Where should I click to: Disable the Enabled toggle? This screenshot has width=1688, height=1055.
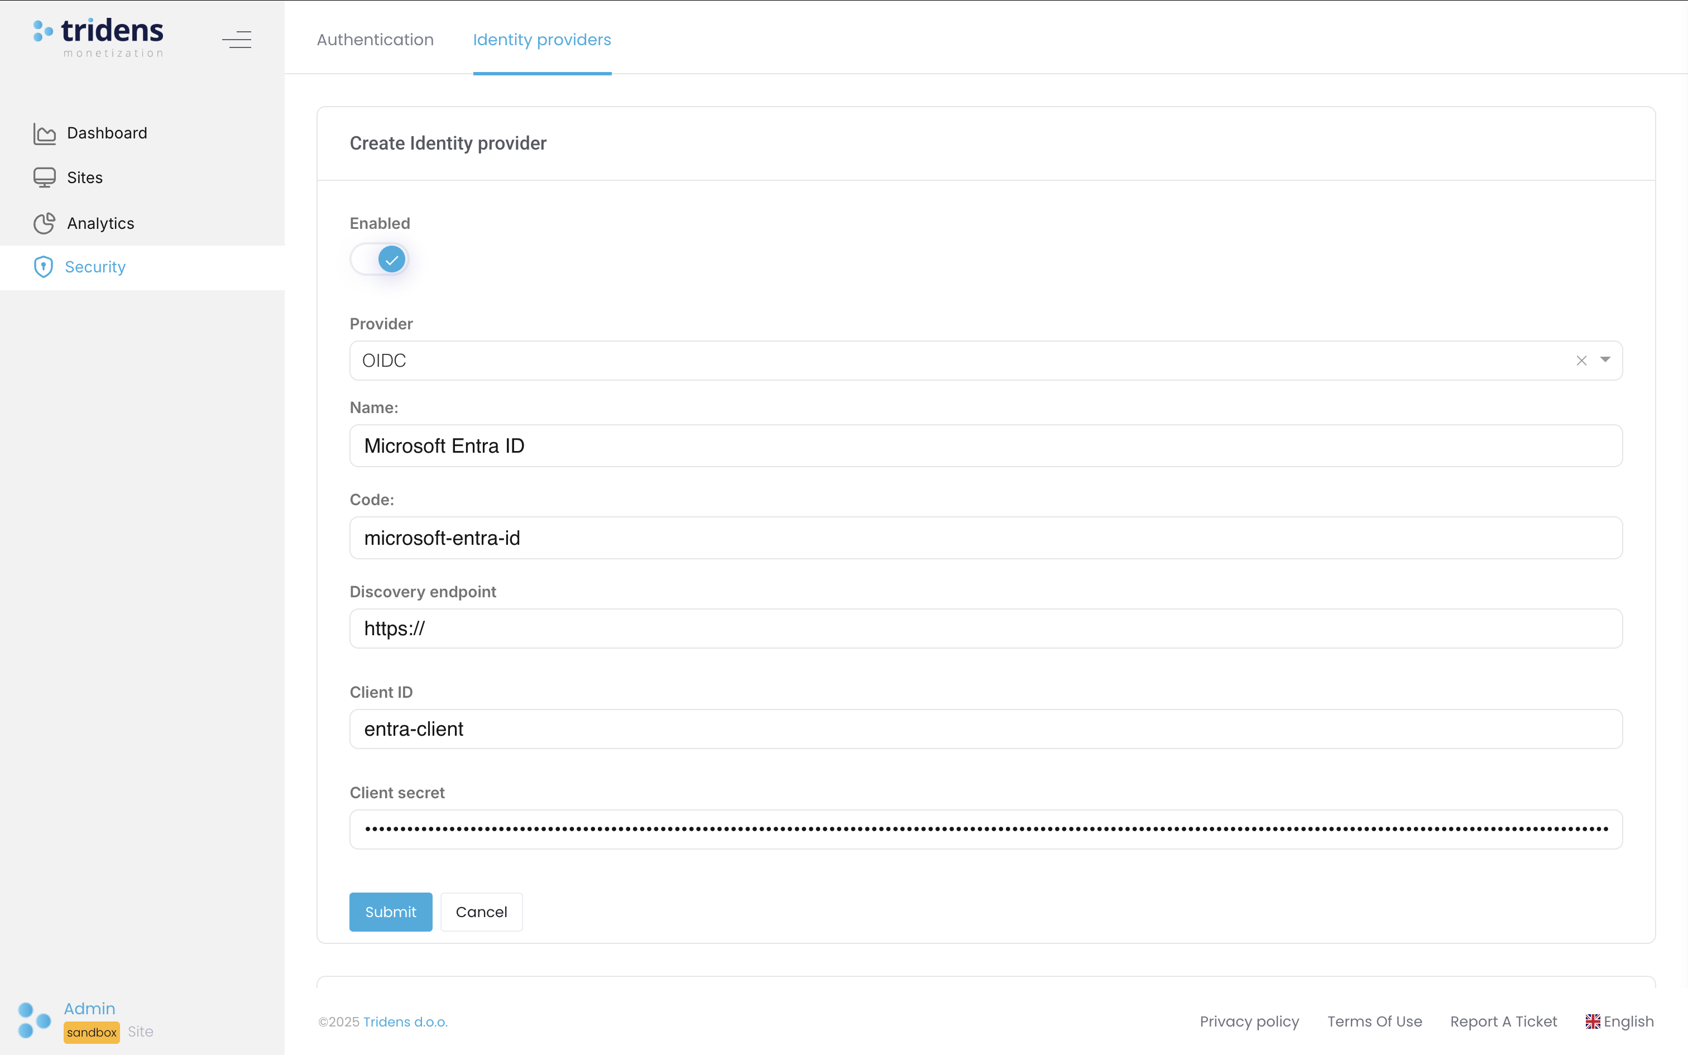pyautogui.click(x=379, y=259)
